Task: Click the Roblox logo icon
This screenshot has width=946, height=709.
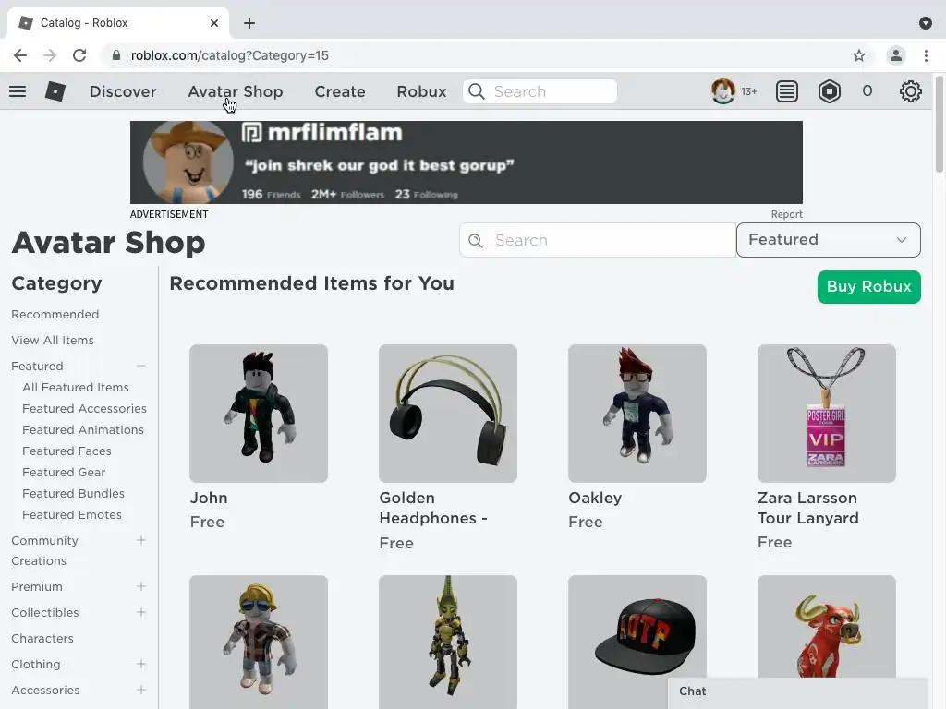Action: click(x=55, y=91)
